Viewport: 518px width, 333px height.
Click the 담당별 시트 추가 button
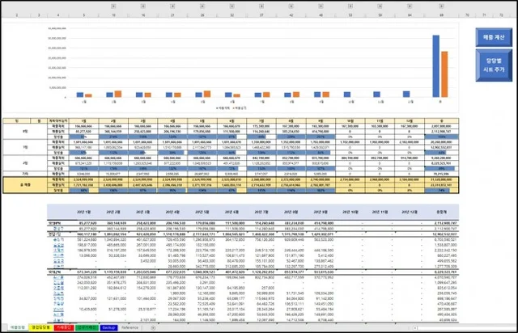(493, 64)
